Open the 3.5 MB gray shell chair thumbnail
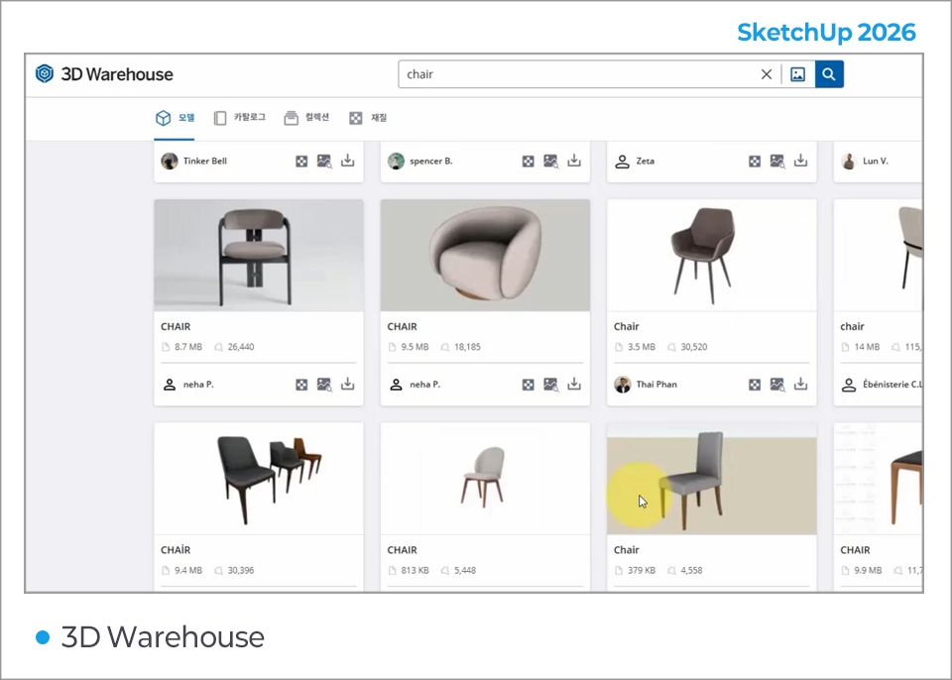Screen dimensions: 952x680 click(x=712, y=256)
